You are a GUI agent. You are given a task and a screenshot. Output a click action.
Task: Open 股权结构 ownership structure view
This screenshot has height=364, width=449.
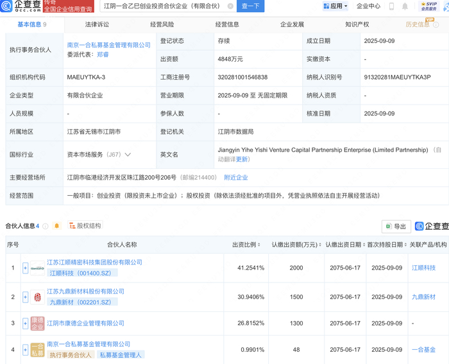coord(84,226)
